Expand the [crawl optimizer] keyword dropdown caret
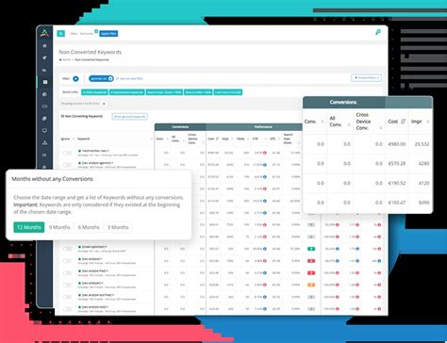Screen dimensions: 447x343 point(107,247)
